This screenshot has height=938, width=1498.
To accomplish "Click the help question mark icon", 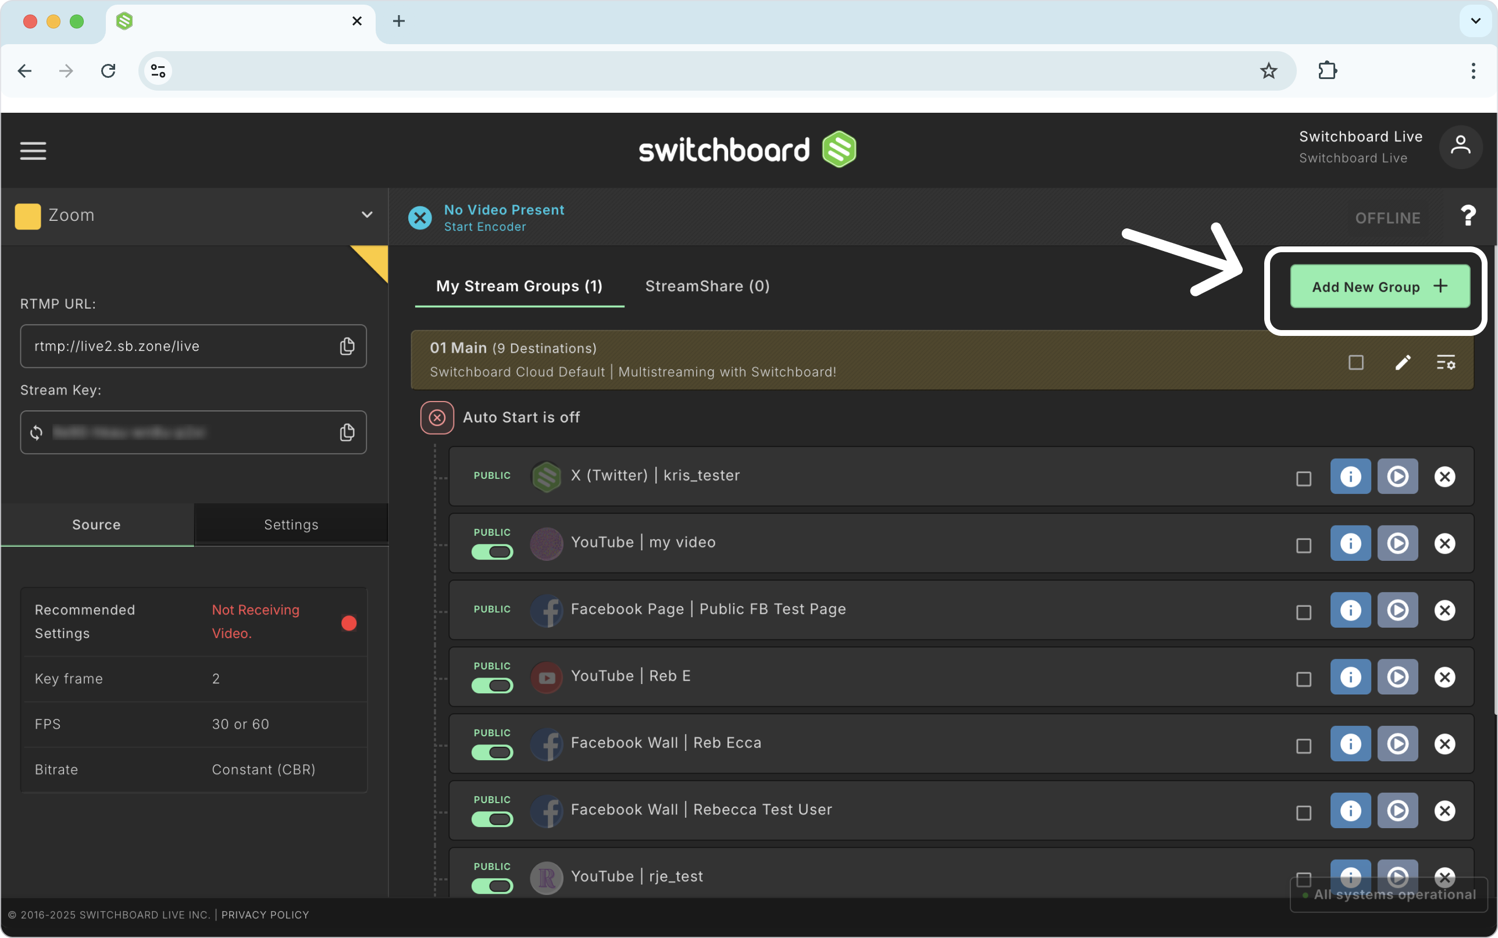I will coord(1468,216).
